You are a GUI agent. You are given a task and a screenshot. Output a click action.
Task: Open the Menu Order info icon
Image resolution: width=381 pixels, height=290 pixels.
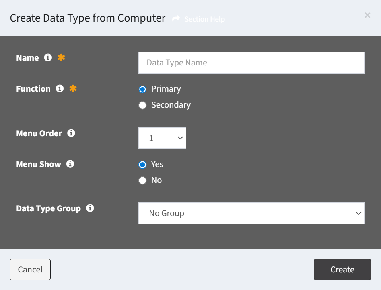pos(71,133)
